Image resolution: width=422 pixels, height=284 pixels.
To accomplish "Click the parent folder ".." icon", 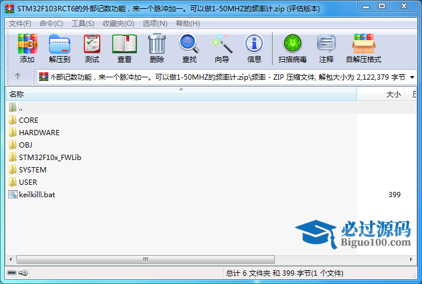I will coord(12,107).
